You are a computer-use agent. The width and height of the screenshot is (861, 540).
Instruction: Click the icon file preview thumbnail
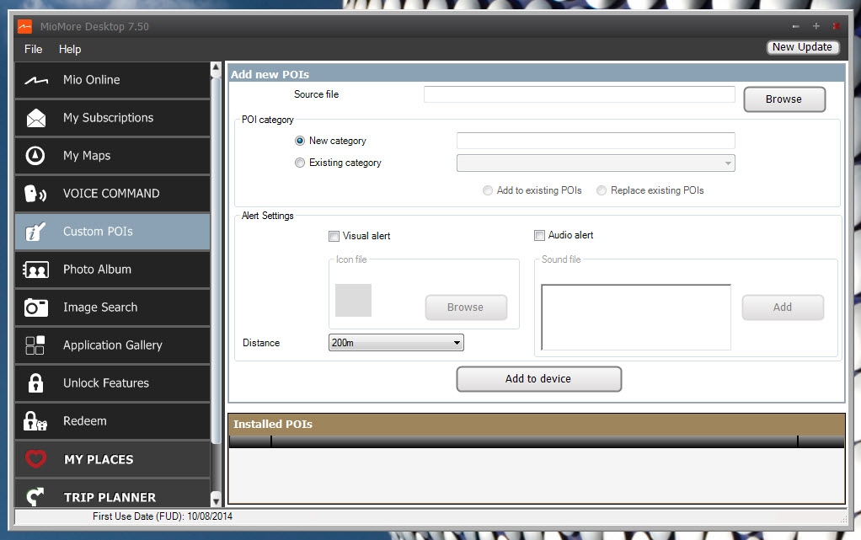[x=353, y=300]
